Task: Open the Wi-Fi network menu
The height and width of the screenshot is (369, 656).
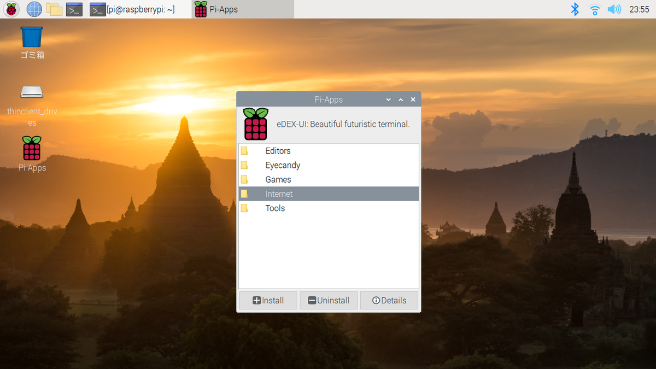Action: pyautogui.click(x=594, y=9)
